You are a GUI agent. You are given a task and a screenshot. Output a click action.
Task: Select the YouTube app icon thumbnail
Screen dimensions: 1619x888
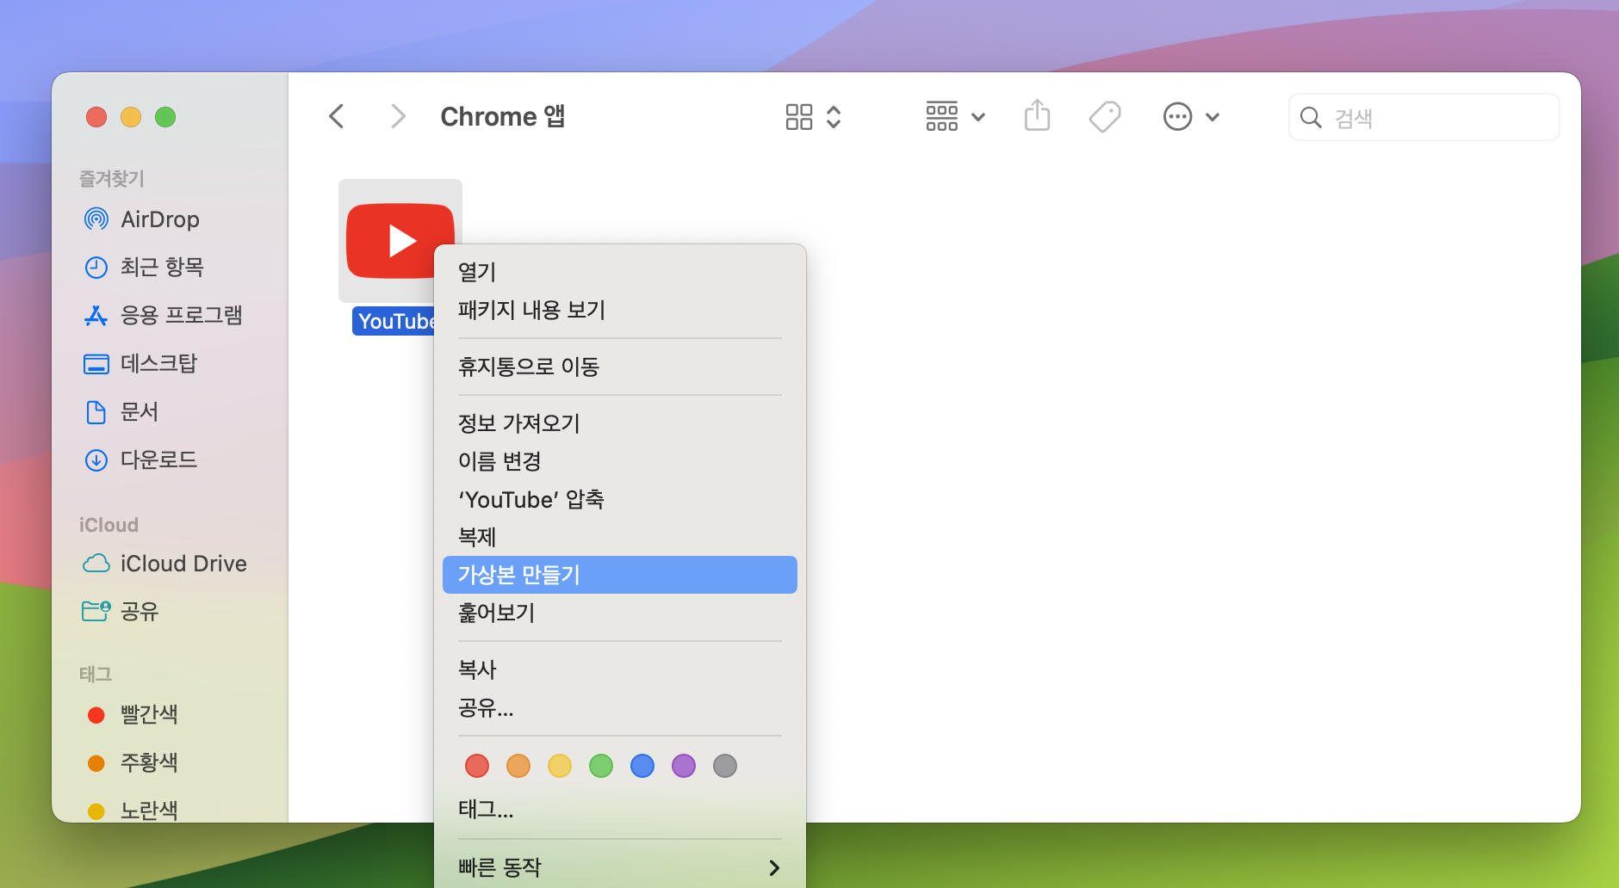coord(400,241)
